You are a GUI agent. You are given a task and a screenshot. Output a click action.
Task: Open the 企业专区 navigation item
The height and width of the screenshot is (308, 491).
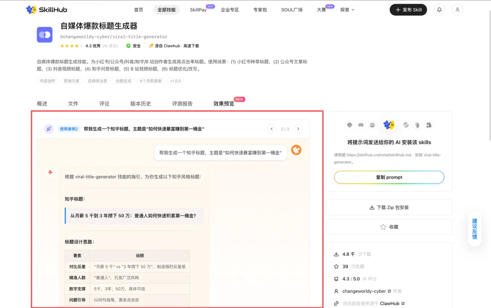click(x=230, y=10)
